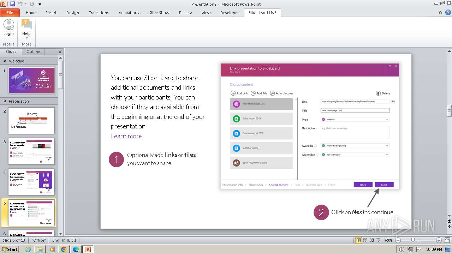Collapse the Preparation section

tap(5, 101)
